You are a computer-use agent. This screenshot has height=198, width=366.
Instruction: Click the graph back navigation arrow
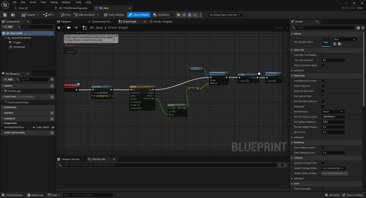click(69, 28)
